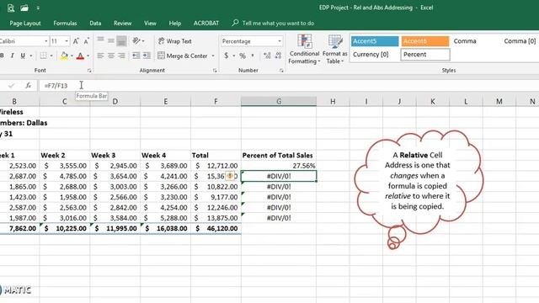This screenshot has width=539, height=303.
Task: Open Conditional Formatting menu
Action: click(304, 49)
